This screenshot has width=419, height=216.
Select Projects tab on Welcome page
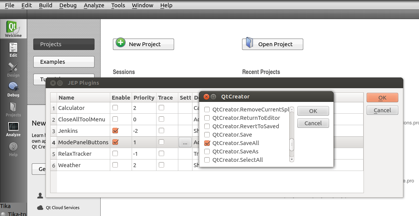coord(64,44)
